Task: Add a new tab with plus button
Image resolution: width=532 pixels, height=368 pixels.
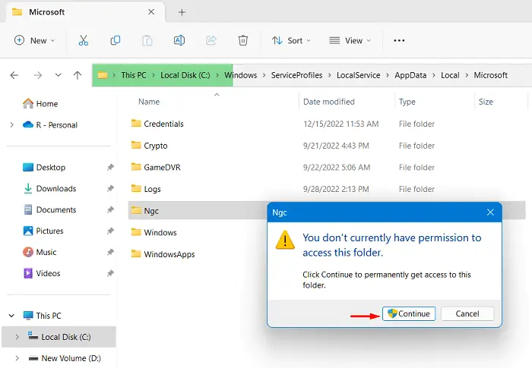Action: tap(182, 12)
